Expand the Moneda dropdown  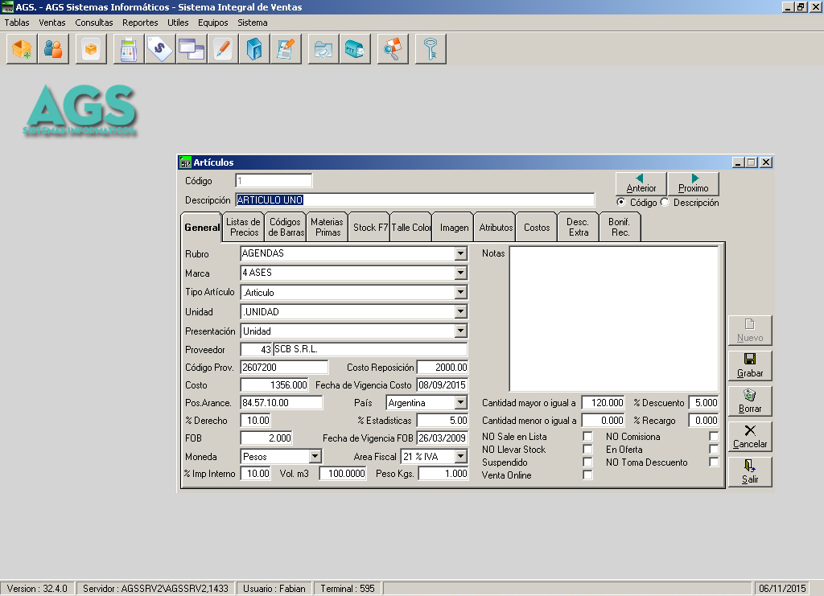coord(315,456)
